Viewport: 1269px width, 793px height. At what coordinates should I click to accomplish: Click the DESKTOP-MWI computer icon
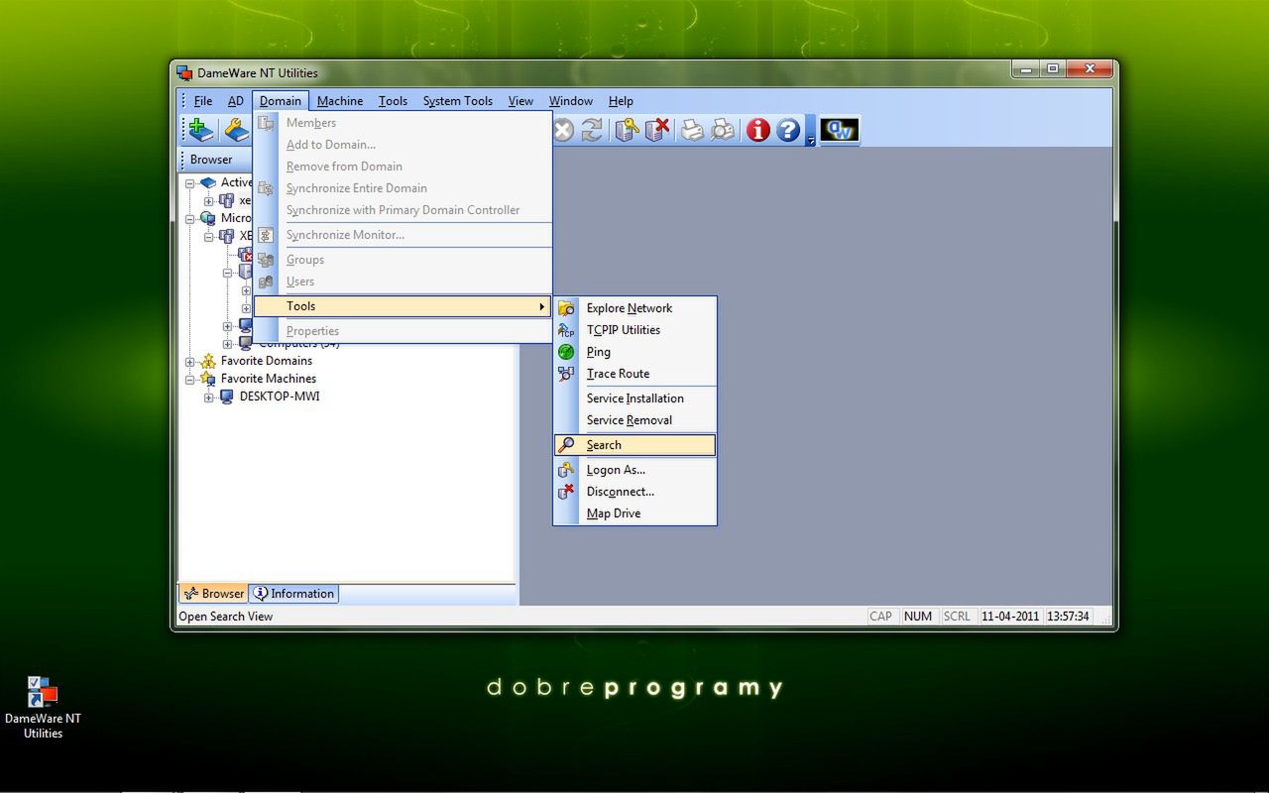(227, 396)
